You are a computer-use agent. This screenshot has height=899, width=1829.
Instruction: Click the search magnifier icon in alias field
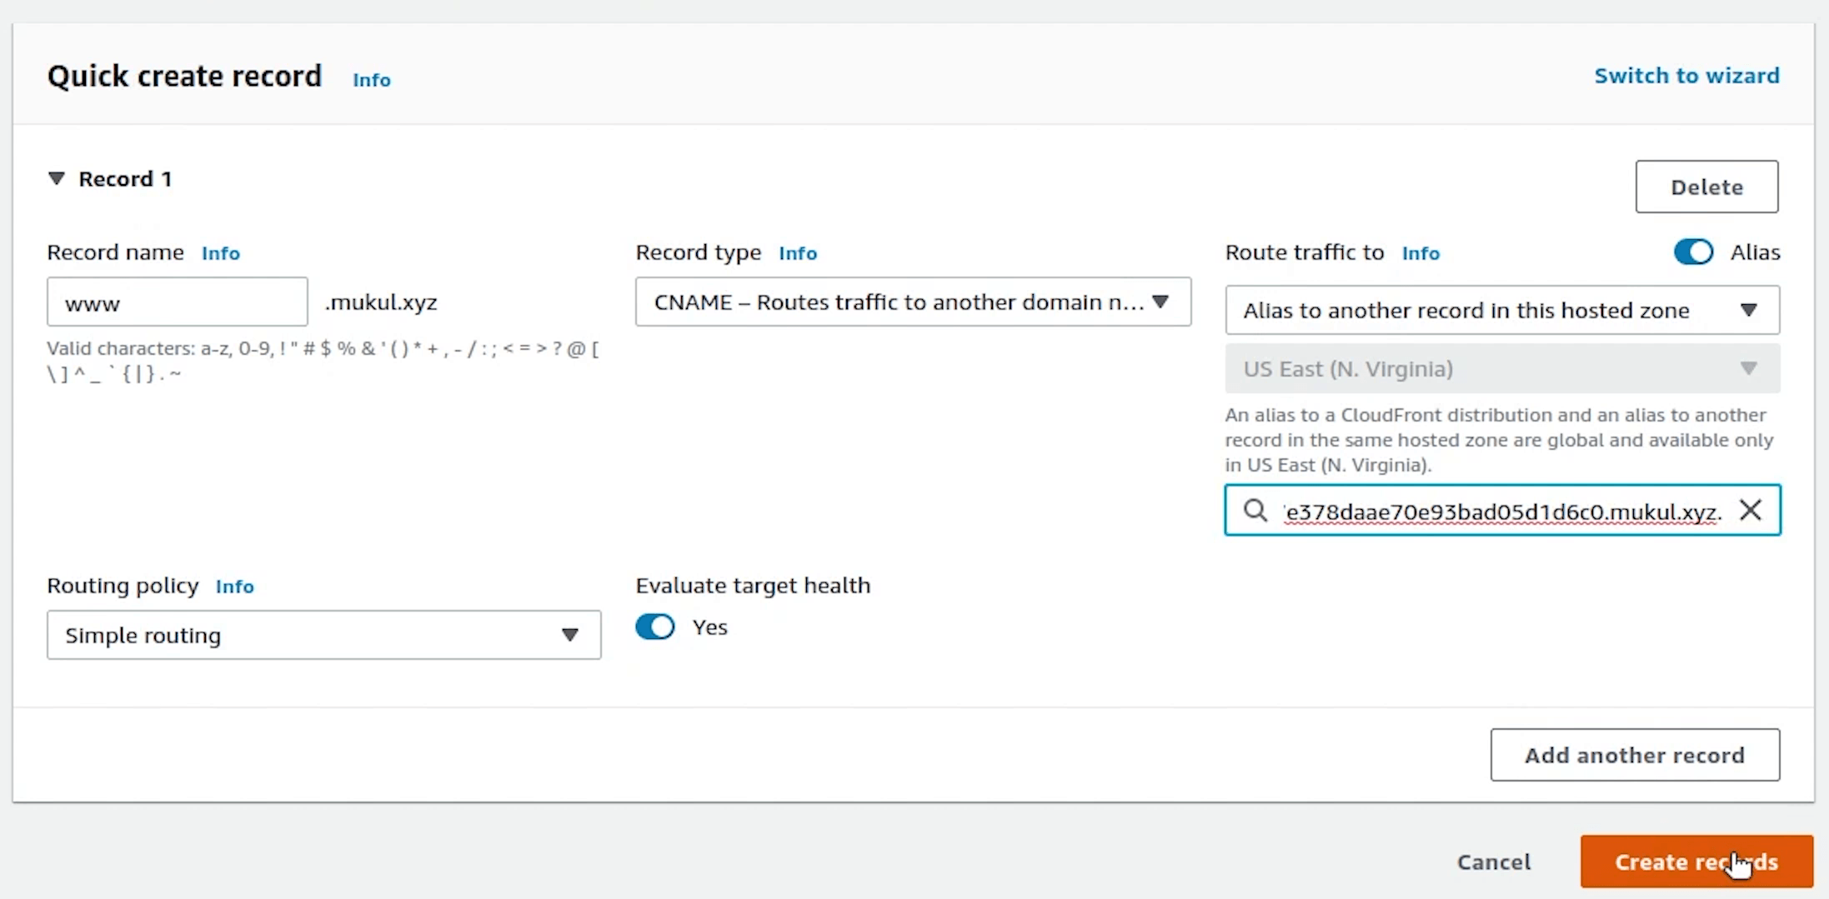pos(1255,510)
